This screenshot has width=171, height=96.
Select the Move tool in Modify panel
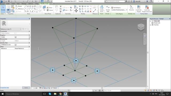click(76, 11)
